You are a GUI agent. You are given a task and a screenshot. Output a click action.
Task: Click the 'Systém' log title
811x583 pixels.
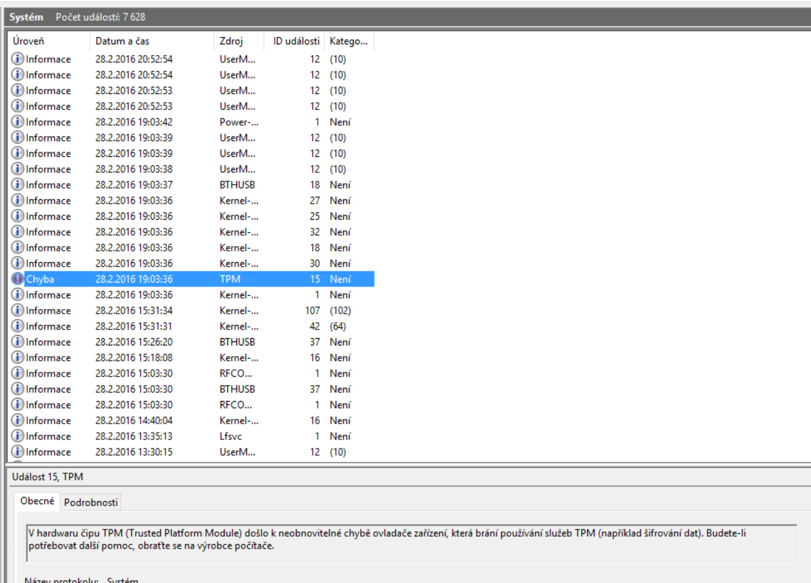pyautogui.click(x=28, y=17)
